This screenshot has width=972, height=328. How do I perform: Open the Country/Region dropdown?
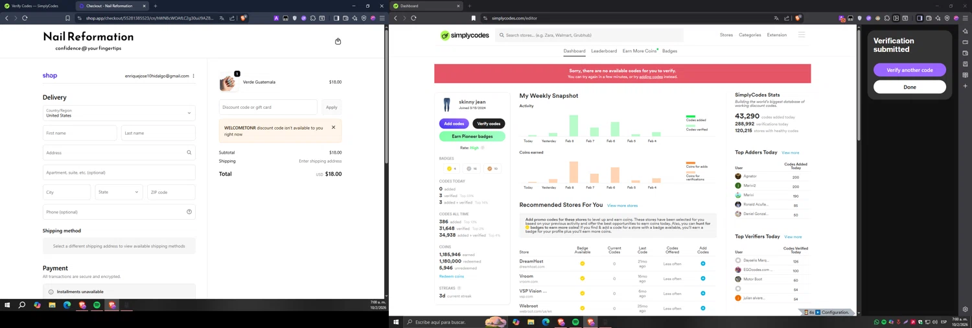tap(119, 113)
